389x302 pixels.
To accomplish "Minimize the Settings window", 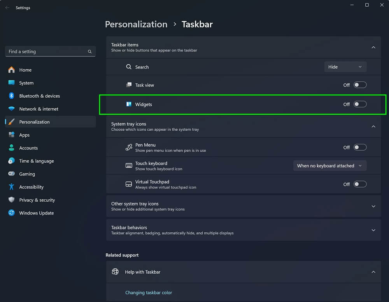I will point(352,5).
